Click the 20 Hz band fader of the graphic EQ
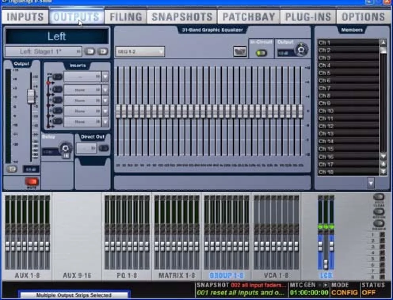 (118, 112)
